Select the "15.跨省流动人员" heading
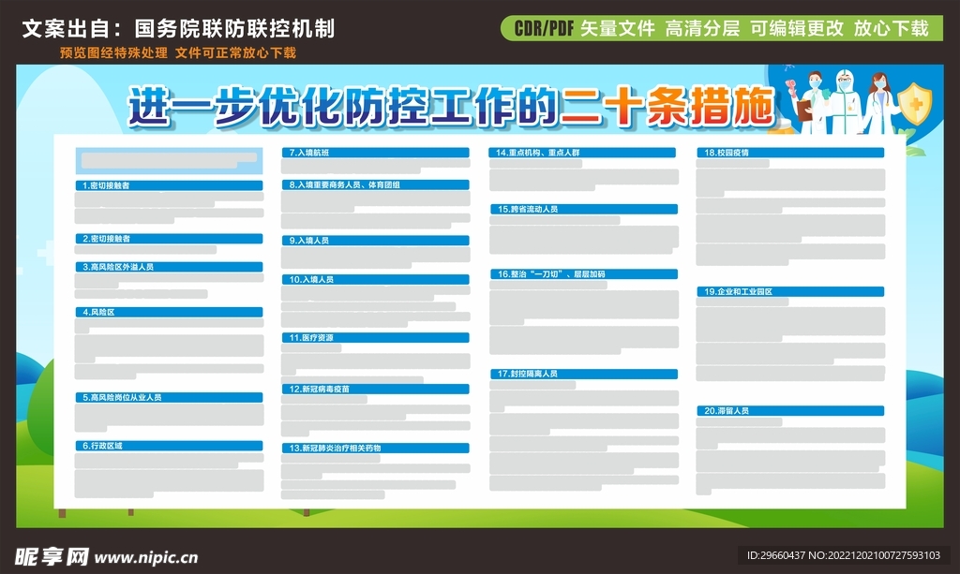The width and height of the screenshot is (960, 574). (x=583, y=209)
